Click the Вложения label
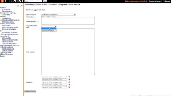The image size is (171, 96). pyautogui.click(x=29, y=82)
